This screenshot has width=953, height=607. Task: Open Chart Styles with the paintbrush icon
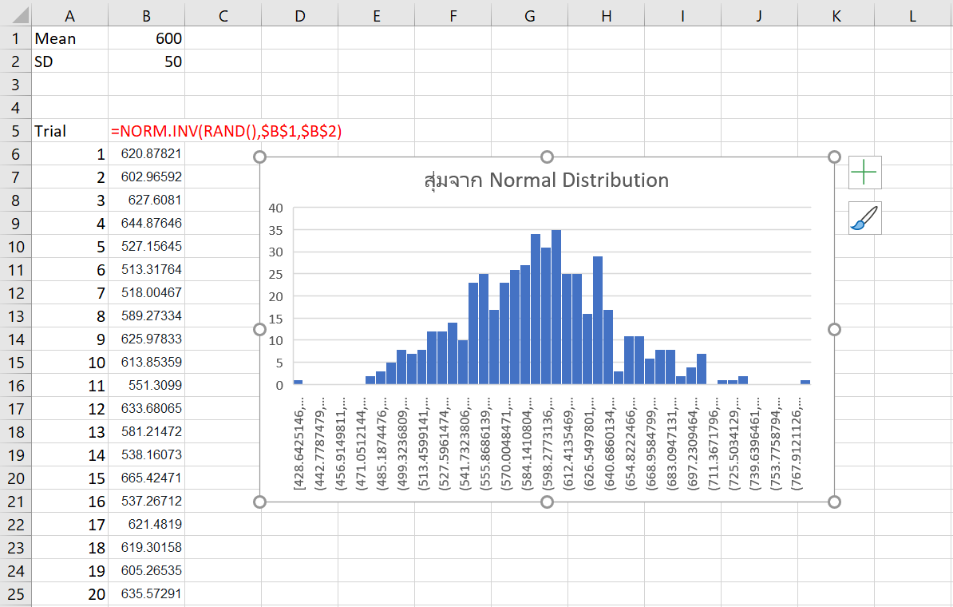pyautogui.click(x=864, y=217)
